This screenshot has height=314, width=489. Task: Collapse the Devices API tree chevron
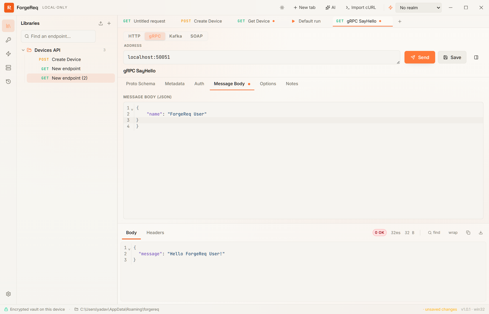pyautogui.click(x=23, y=50)
